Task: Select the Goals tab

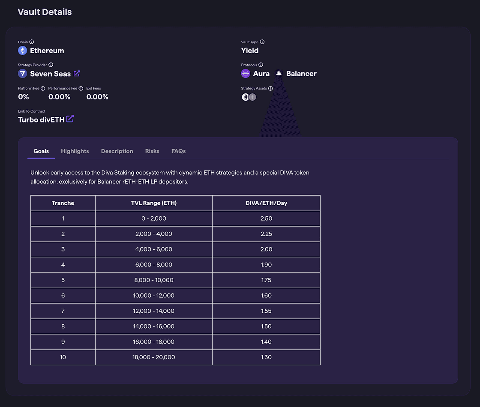Action: coord(41,151)
